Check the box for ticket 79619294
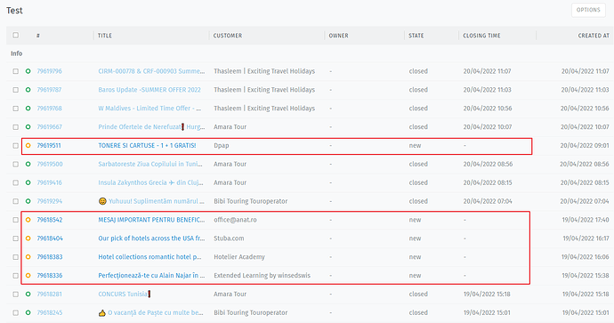 click(x=16, y=201)
